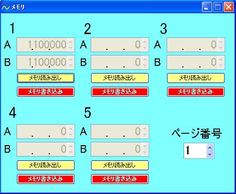The image size is (236, 194).
Task: Click the memory read button for slot 5
Action: 120,165
